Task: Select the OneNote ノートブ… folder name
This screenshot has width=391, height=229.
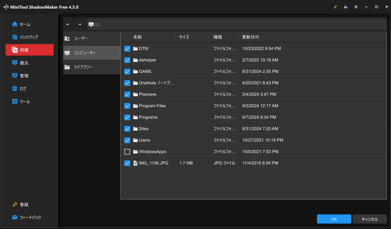Action: tap(156, 83)
